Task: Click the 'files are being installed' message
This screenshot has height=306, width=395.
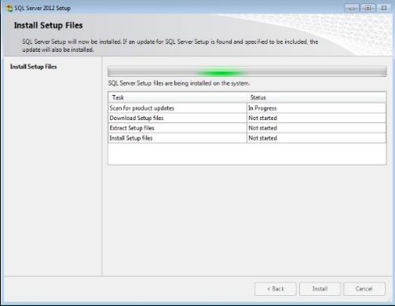Action: [179, 83]
